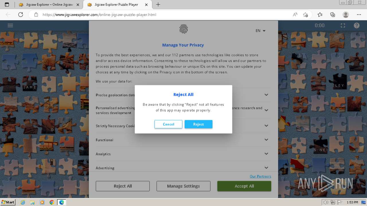Open network icon in system tray
The width and height of the screenshot is (367, 206).
coord(333,202)
